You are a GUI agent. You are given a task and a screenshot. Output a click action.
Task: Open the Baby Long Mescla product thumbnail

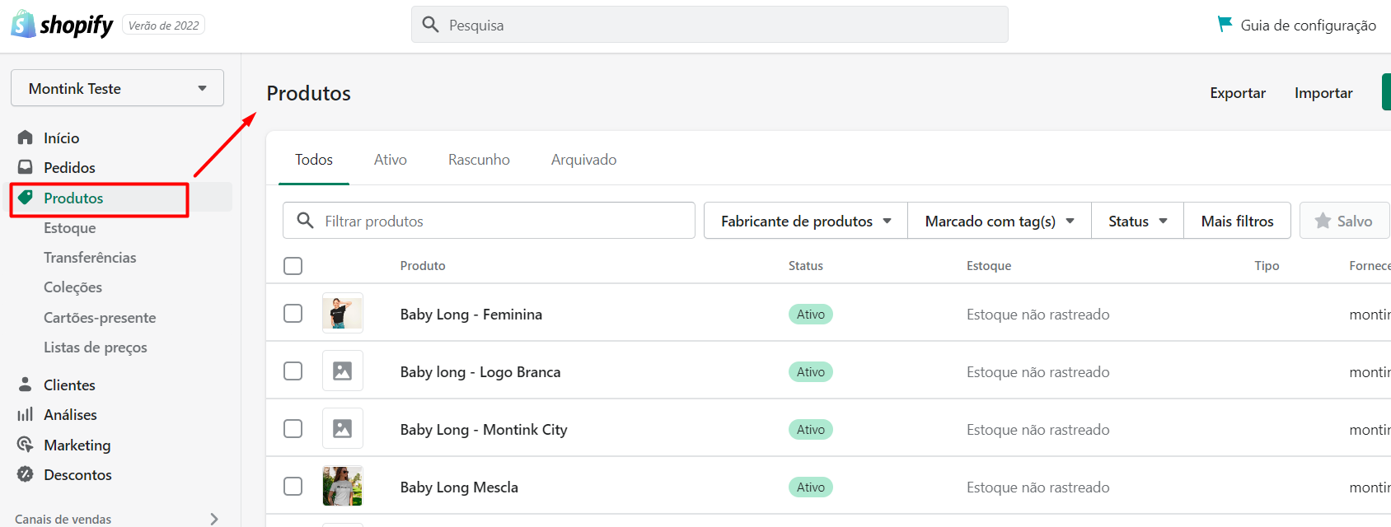click(343, 486)
